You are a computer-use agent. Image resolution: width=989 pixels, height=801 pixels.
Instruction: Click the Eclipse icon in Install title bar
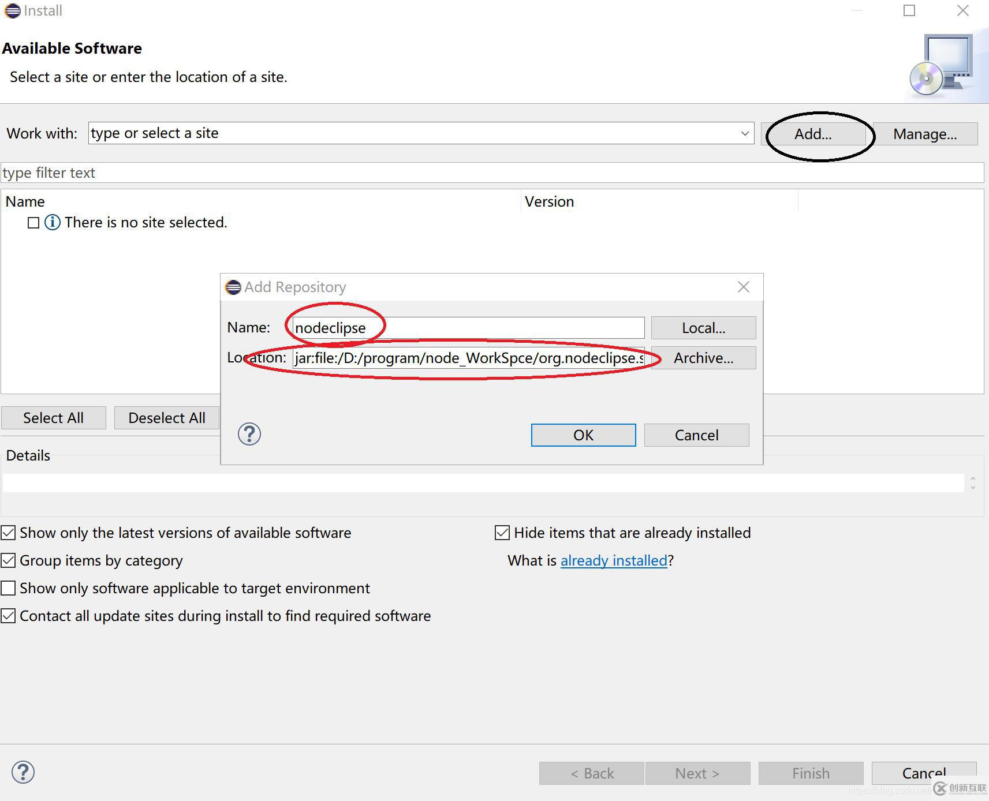13,11
